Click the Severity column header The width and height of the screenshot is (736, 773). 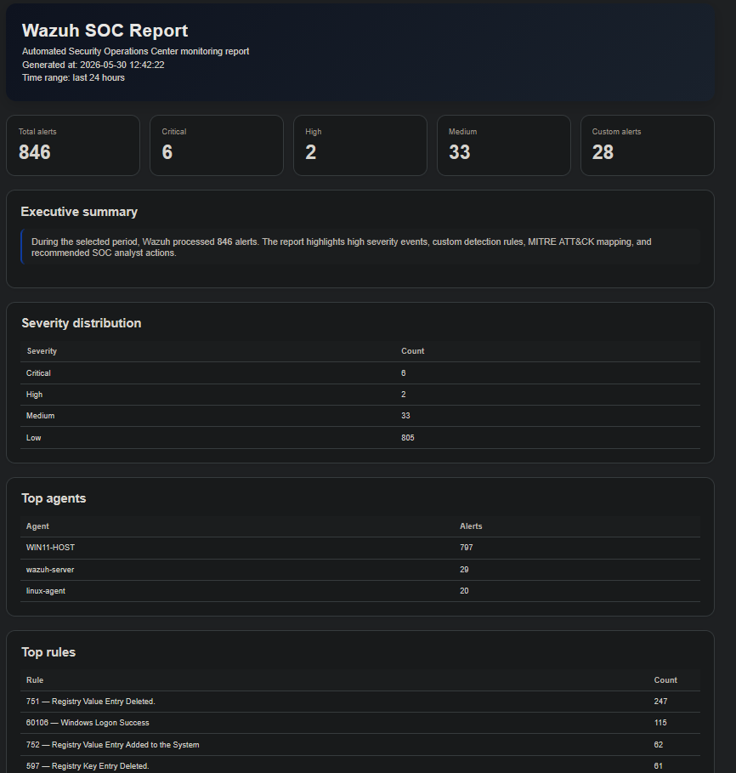coord(42,351)
